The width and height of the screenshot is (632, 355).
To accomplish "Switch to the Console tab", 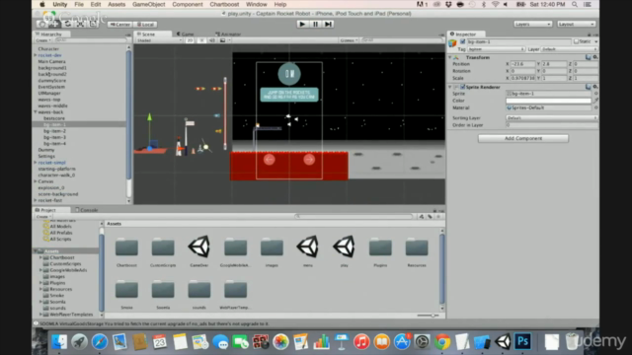I will pyautogui.click(x=87, y=210).
